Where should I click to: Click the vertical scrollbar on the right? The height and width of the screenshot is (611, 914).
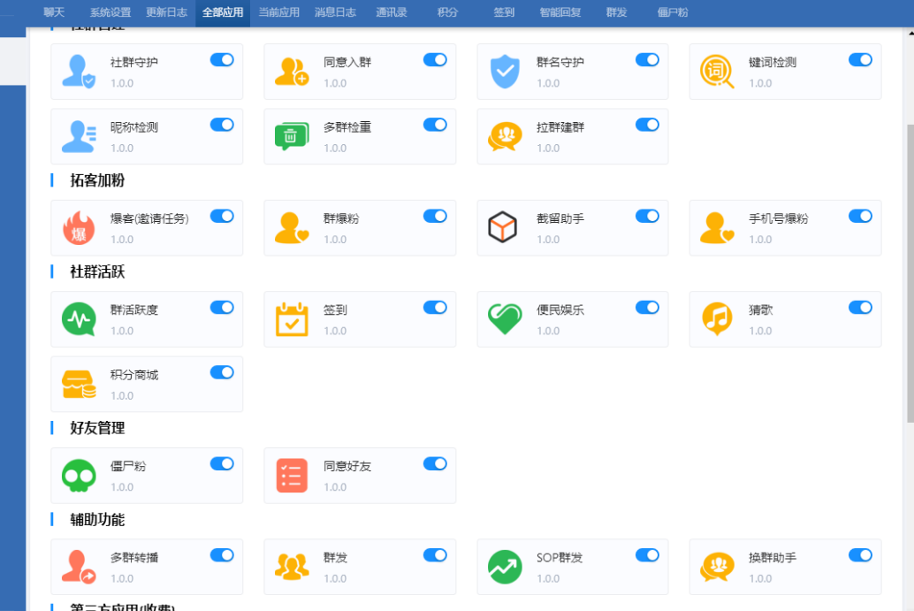910,265
